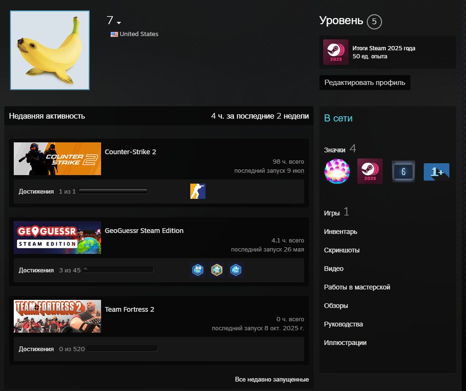Open Работы в мастерской workshop items
The height and width of the screenshot is (391, 466).
357,287
